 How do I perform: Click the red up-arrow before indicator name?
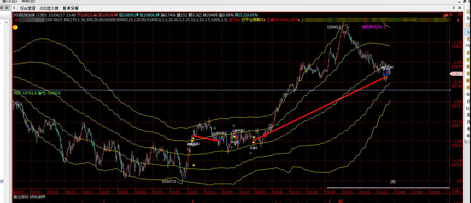(16, 20)
